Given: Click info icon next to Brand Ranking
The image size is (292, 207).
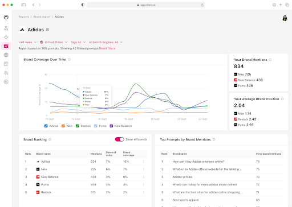Looking at the screenshot, I should pos(50,139).
